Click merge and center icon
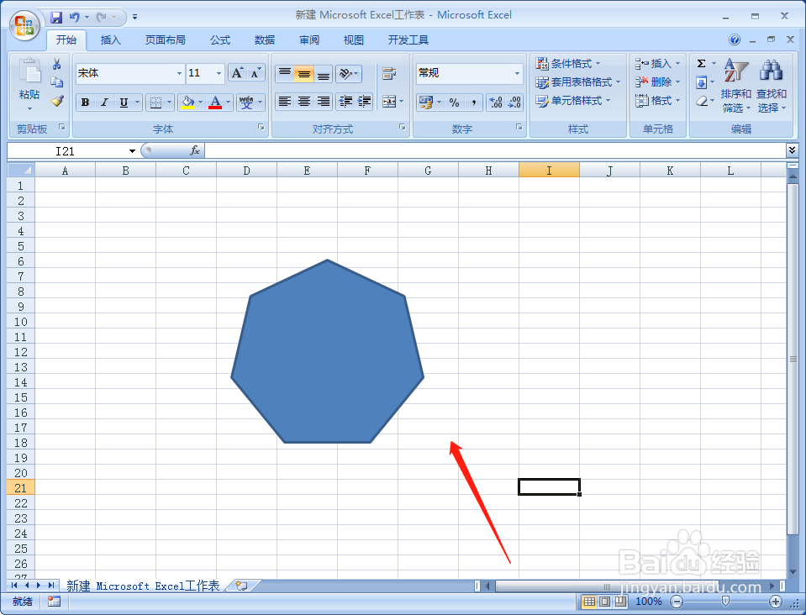The width and height of the screenshot is (806, 615). pos(389,101)
